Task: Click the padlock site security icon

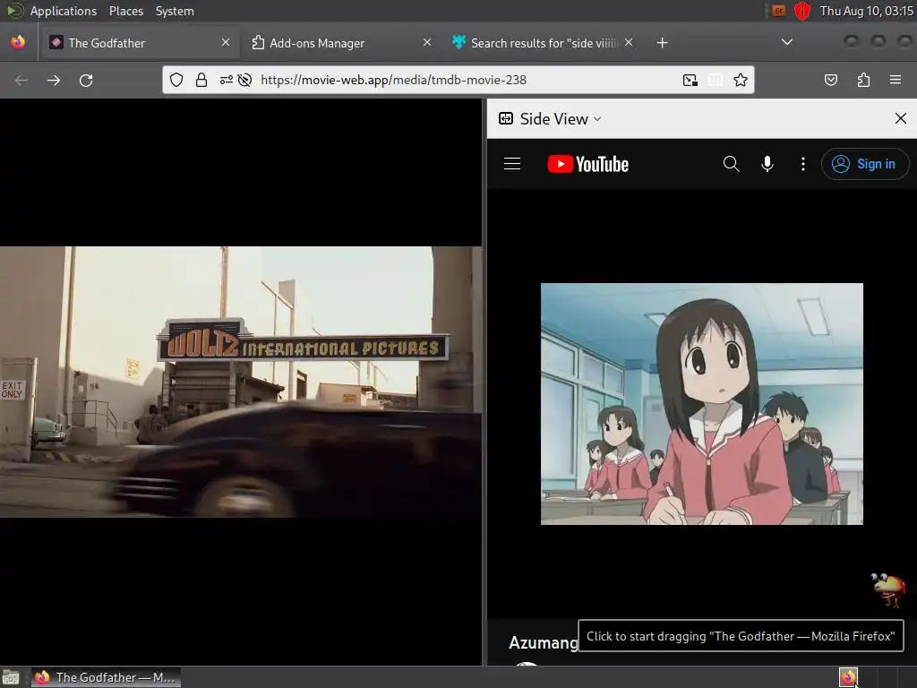Action: 201,80
